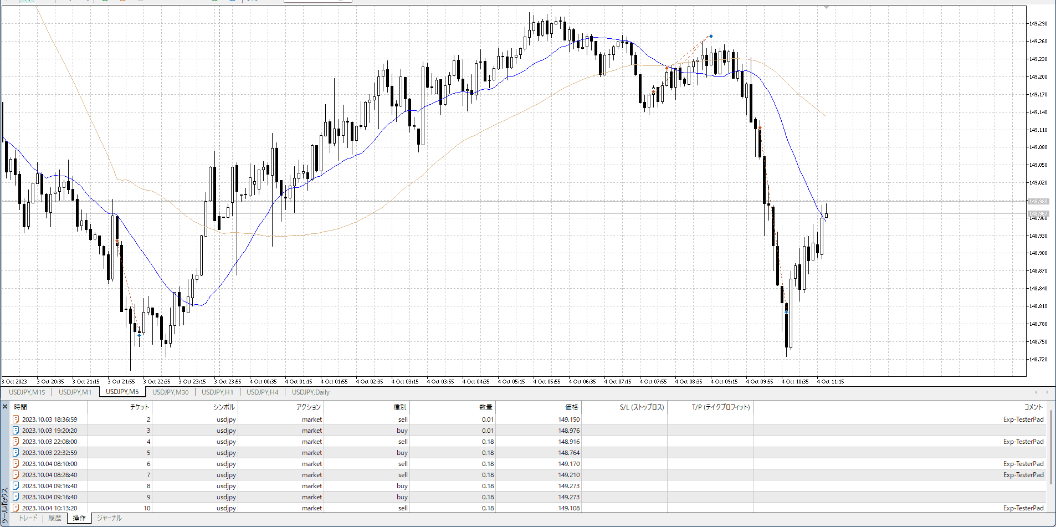
Task: Open the トレード tab in the toolbox
Action: [28, 518]
